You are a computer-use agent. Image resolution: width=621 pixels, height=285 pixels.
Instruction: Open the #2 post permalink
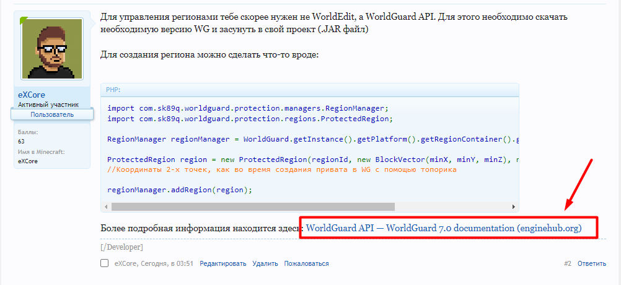pos(568,263)
